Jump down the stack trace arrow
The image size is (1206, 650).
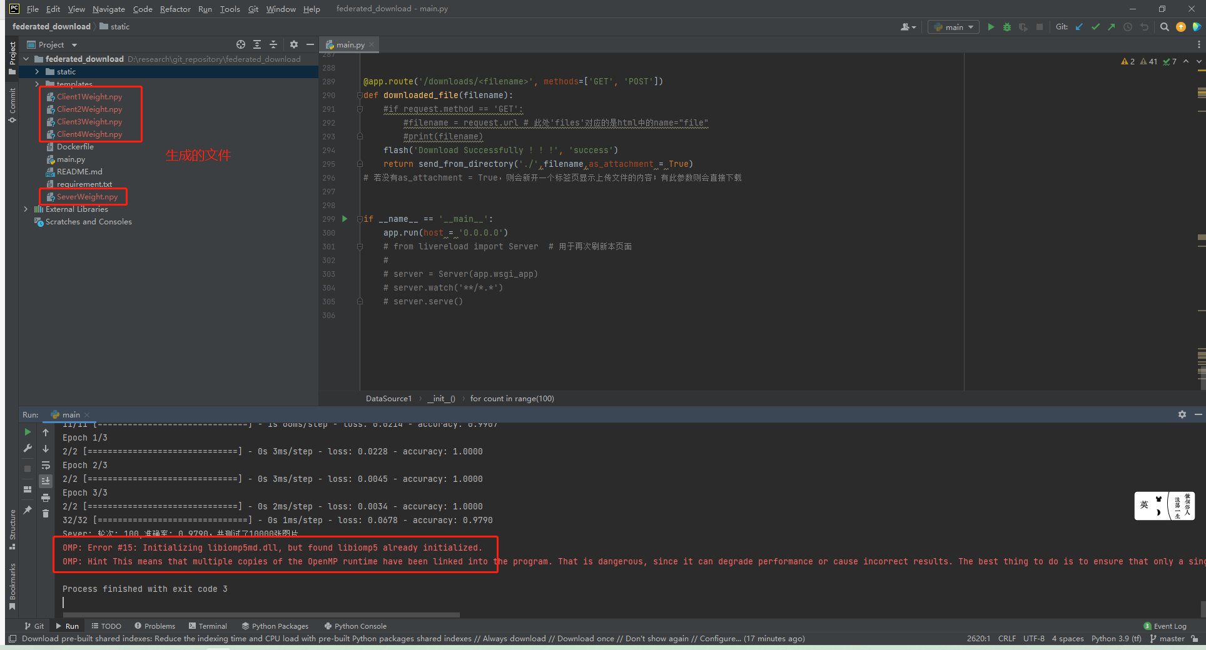click(x=46, y=449)
